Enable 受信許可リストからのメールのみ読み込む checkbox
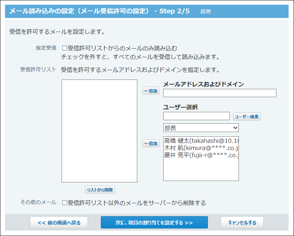 pyautogui.click(x=65, y=48)
